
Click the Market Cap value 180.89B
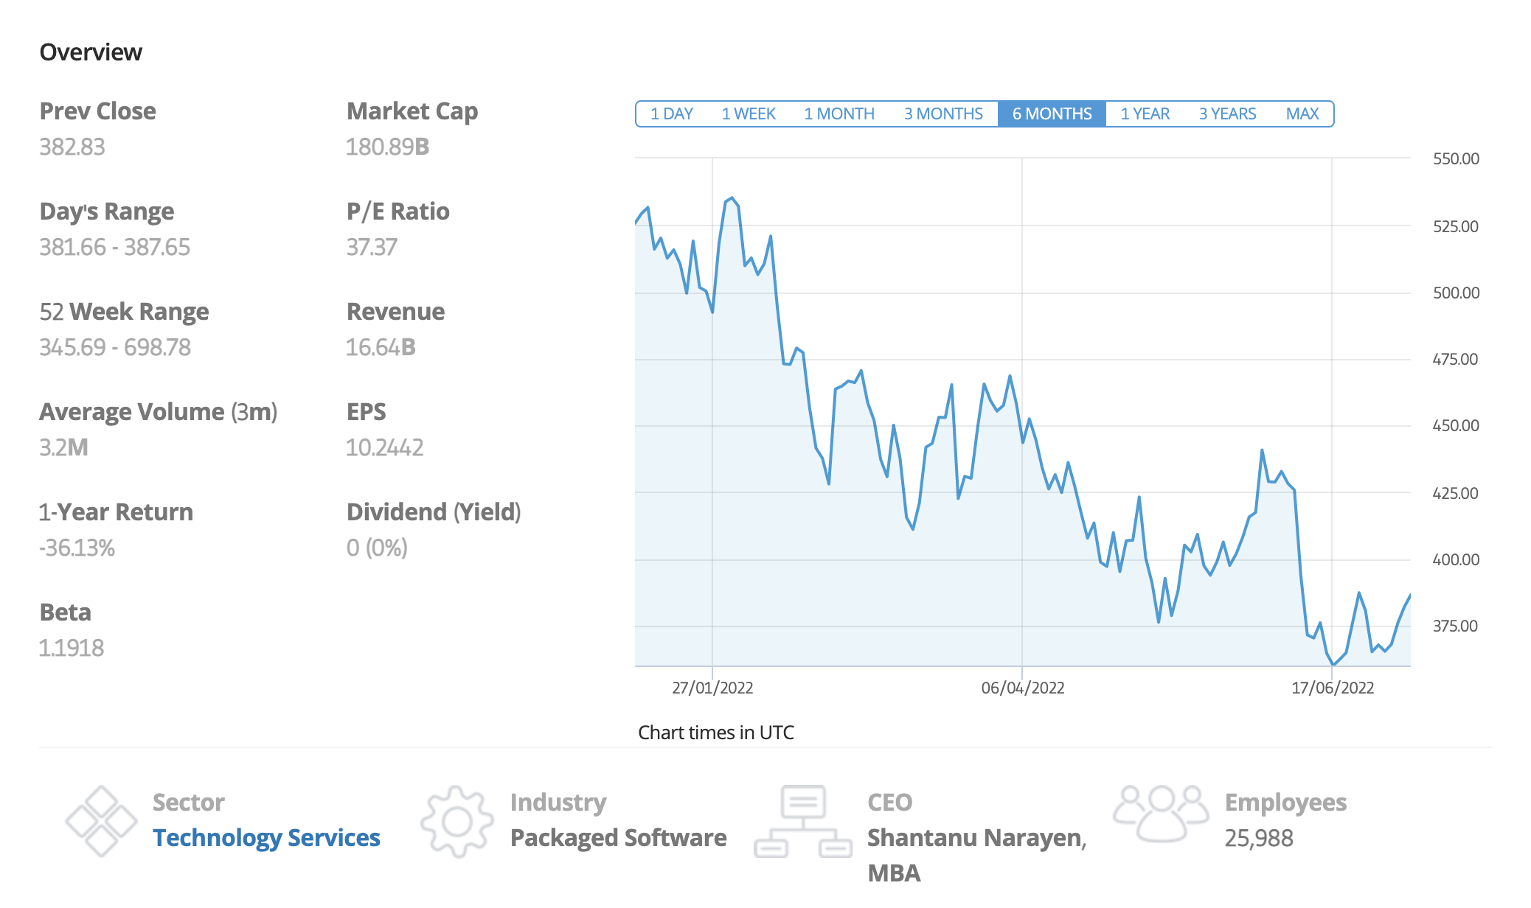388,147
